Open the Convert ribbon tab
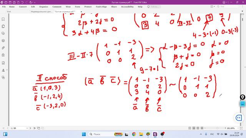The width and height of the screenshot is (246, 138). pos(23,7)
